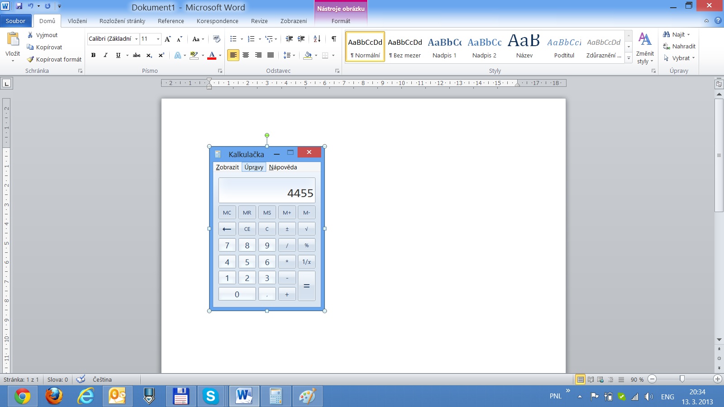Apply the Název style

pyautogui.click(x=524, y=47)
